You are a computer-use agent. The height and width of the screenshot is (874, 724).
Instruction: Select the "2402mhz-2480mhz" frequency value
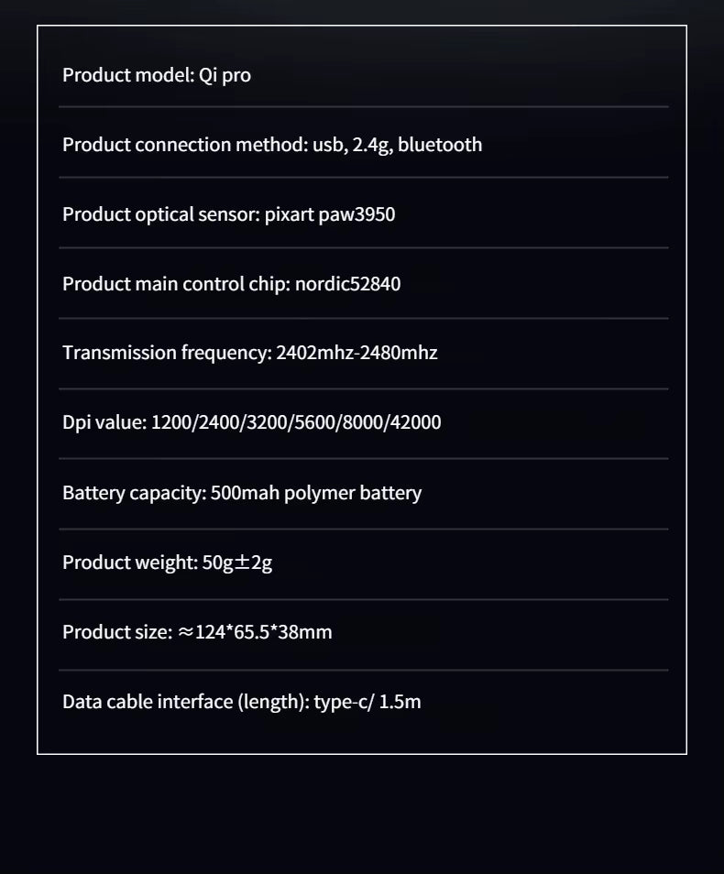click(x=357, y=353)
